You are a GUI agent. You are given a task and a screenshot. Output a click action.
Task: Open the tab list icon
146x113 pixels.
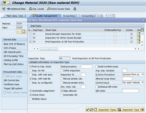tap(114, 15)
